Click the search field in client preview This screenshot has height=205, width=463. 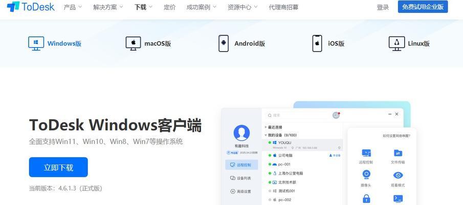298,115
